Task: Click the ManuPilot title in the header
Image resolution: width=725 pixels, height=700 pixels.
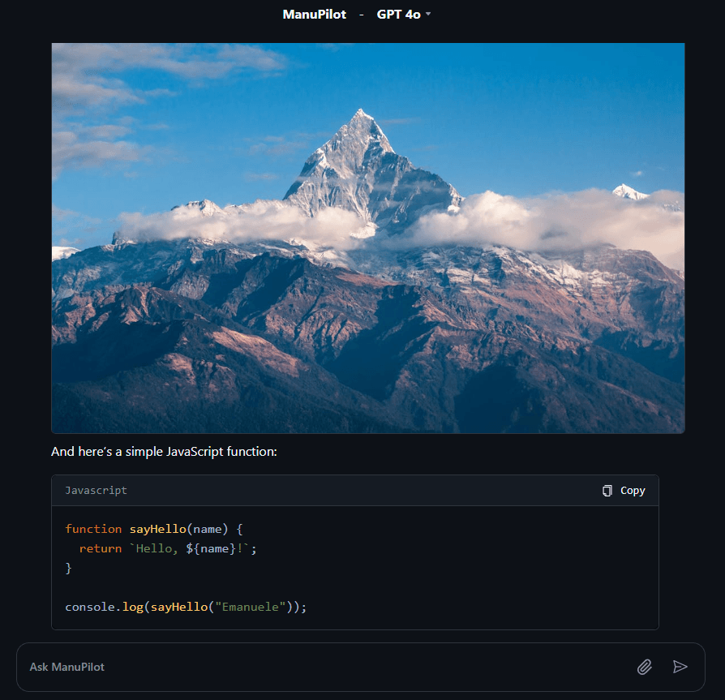Action: [314, 14]
